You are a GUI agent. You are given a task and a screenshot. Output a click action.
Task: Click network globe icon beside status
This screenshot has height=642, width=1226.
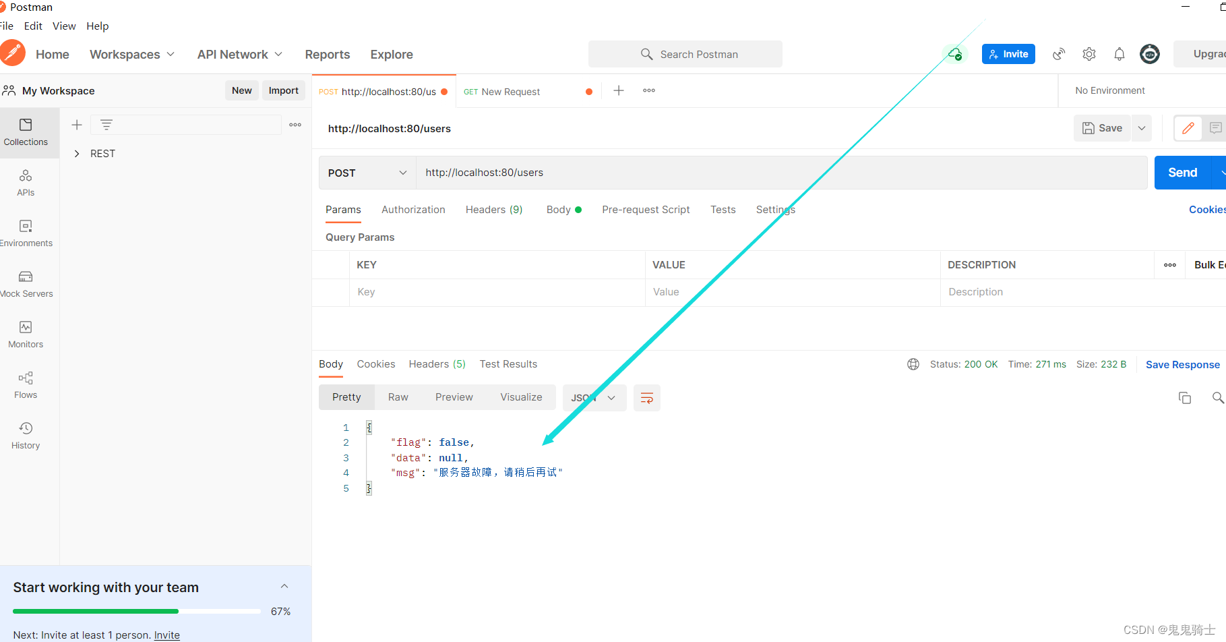coord(913,364)
